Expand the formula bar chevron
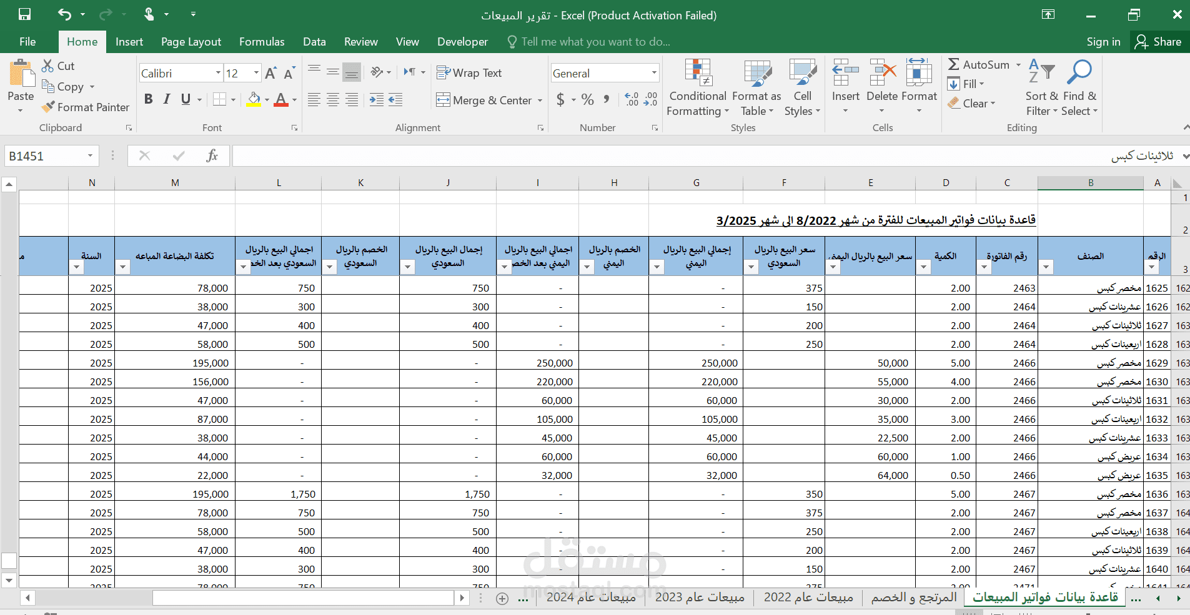 pos(1185,156)
